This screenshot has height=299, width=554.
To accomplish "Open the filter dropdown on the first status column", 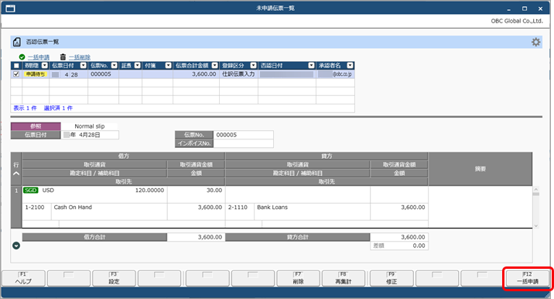I will pos(45,66).
